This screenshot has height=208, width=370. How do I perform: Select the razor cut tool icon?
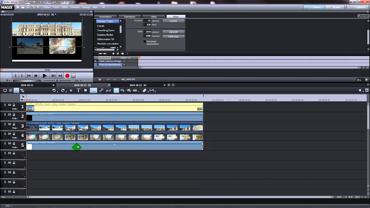coord(145,90)
